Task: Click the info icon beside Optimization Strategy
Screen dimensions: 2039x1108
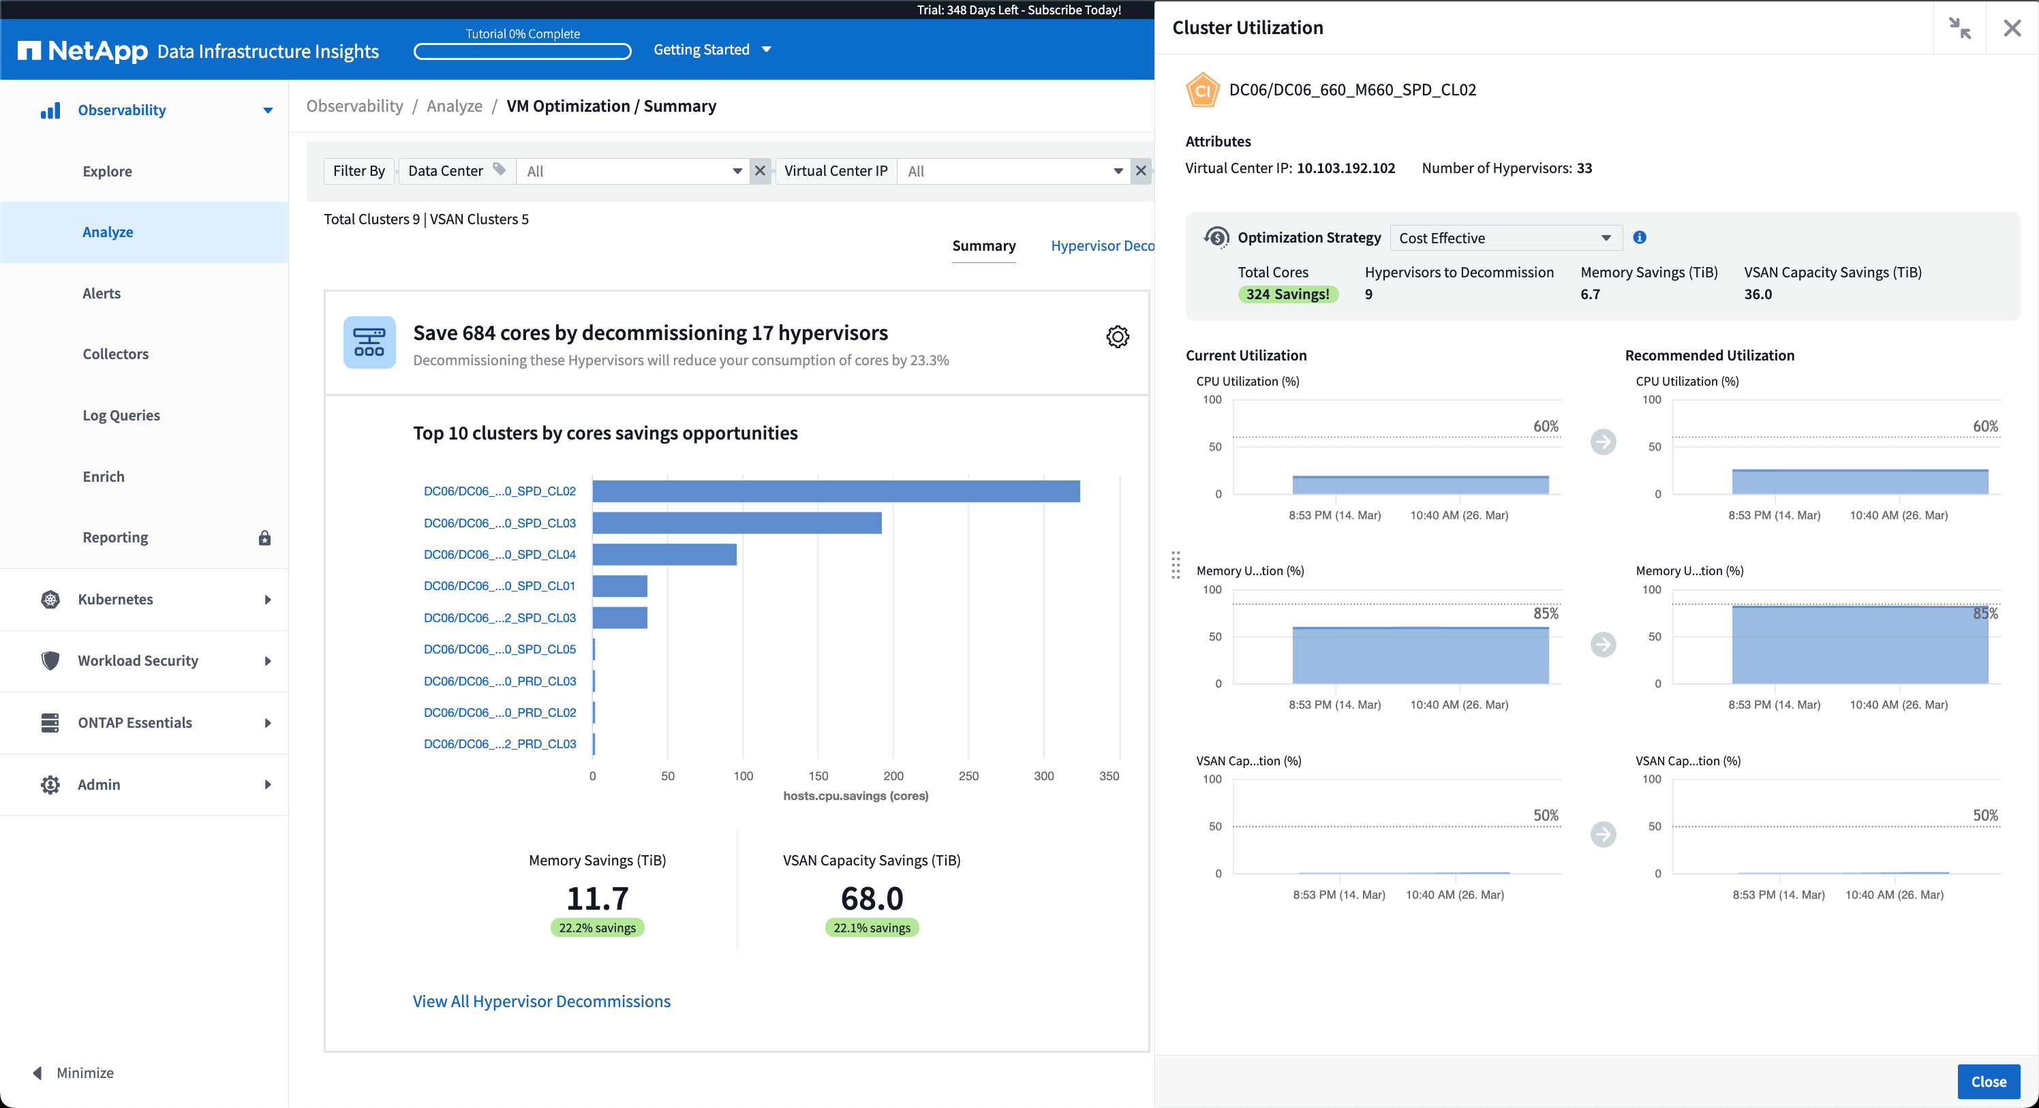Action: click(x=1639, y=237)
